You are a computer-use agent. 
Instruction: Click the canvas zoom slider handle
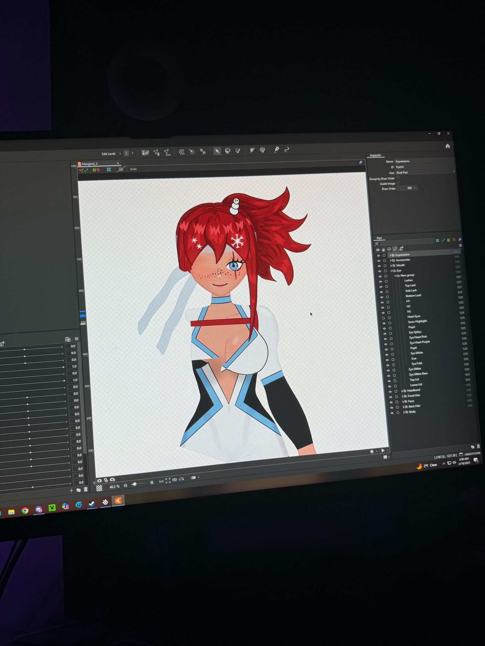pos(135,484)
